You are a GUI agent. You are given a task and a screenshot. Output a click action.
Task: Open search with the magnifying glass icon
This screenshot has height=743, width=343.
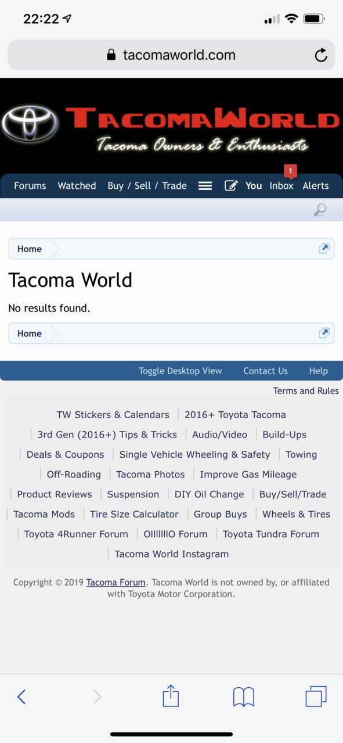tap(320, 210)
